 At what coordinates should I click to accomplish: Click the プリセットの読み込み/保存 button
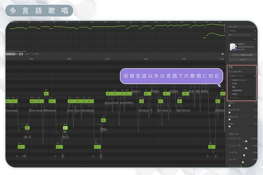(242, 55)
